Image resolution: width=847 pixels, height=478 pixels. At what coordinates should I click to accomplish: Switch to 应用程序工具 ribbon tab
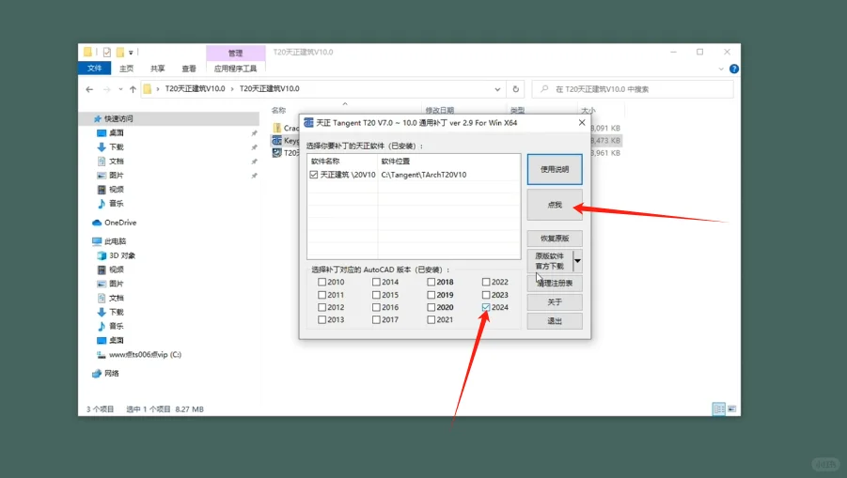point(236,69)
